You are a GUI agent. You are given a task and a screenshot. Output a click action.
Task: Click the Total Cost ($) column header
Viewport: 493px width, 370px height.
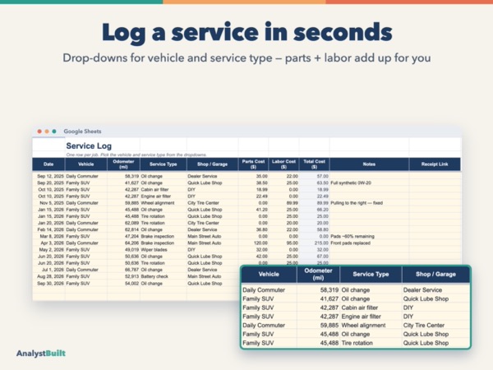tap(314, 164)
